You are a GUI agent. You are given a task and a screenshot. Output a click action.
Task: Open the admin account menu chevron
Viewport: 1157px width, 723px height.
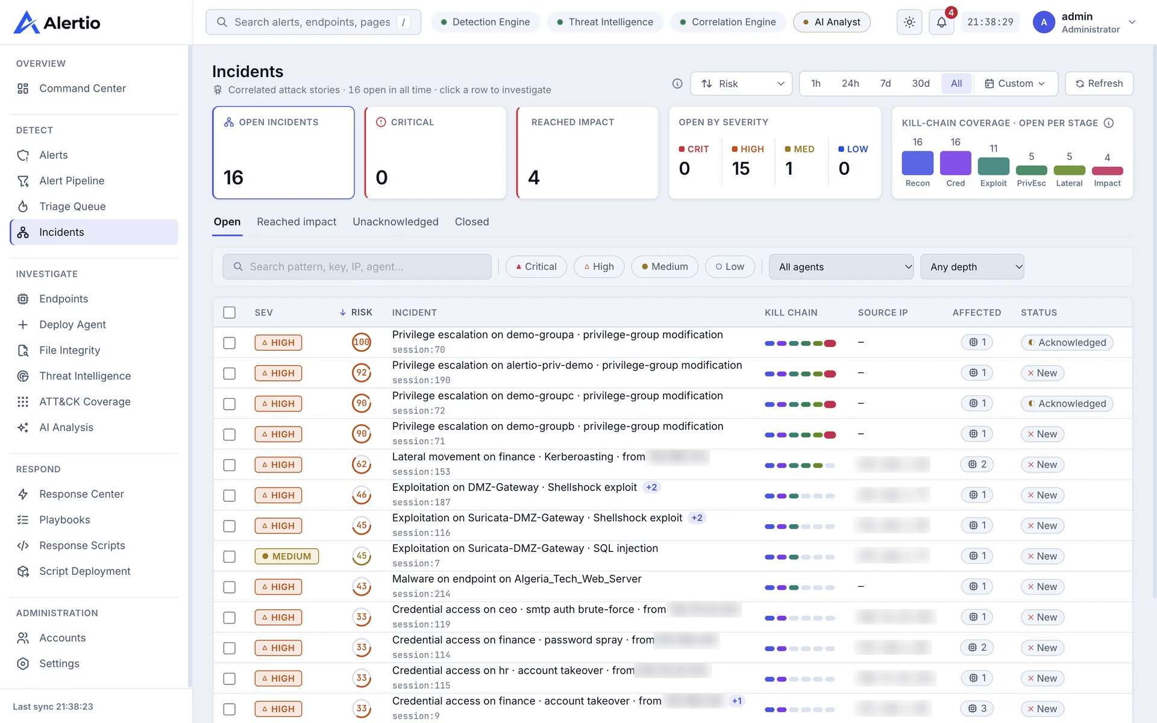pos(1132,22)
